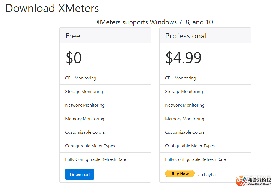Viewport: 273px width, 188px height.
Task: Select the $4.99 price text
Action: [x=183, y=58]
